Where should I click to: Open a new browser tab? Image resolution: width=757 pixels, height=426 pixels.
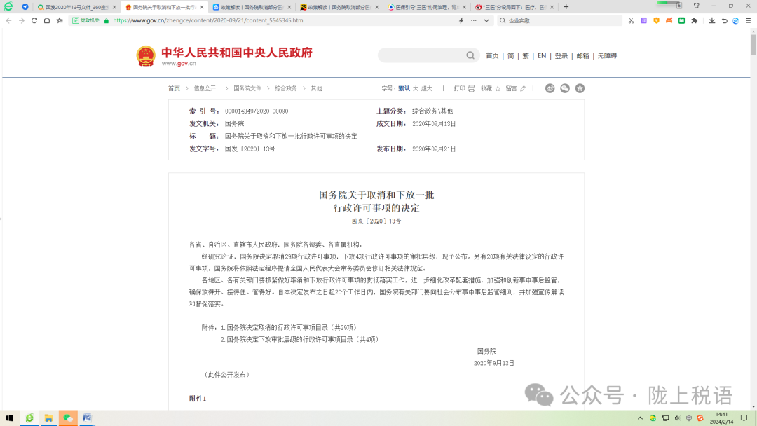[566, 7]
